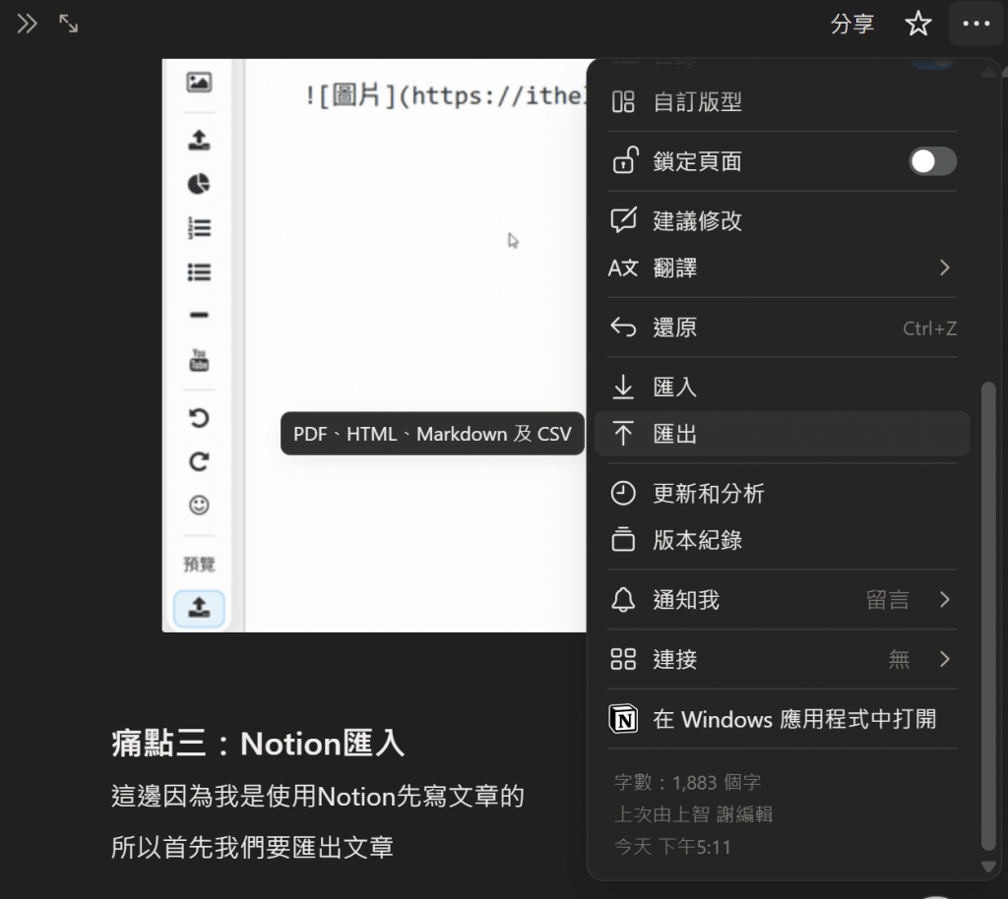Click the 還原 undo arrow icon

[x=623, y=328]
